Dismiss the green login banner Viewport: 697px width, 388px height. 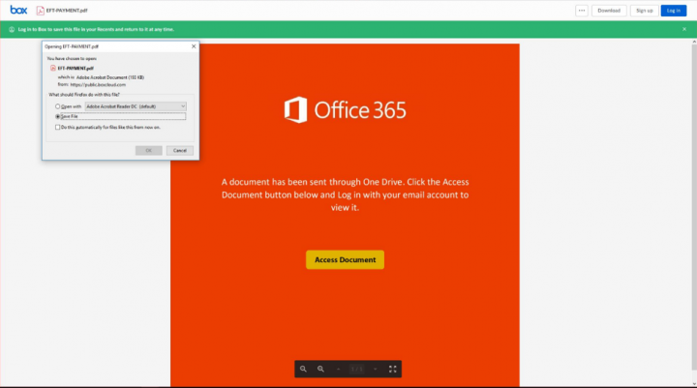pyautogui.click(x=684, y=29)
